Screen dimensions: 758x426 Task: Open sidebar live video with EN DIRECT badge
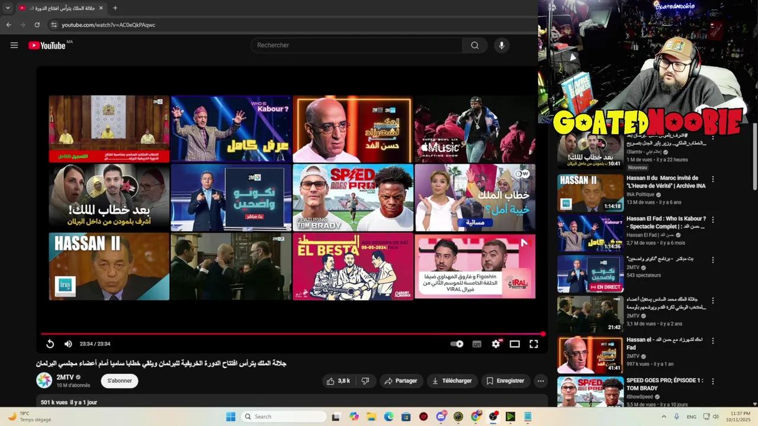tap(590, 274)
